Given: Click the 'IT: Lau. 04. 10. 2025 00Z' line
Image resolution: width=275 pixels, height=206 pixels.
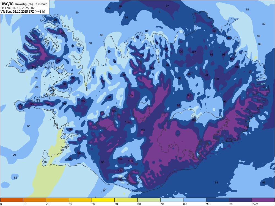Looking at the screenshot, I should point(18,8).
